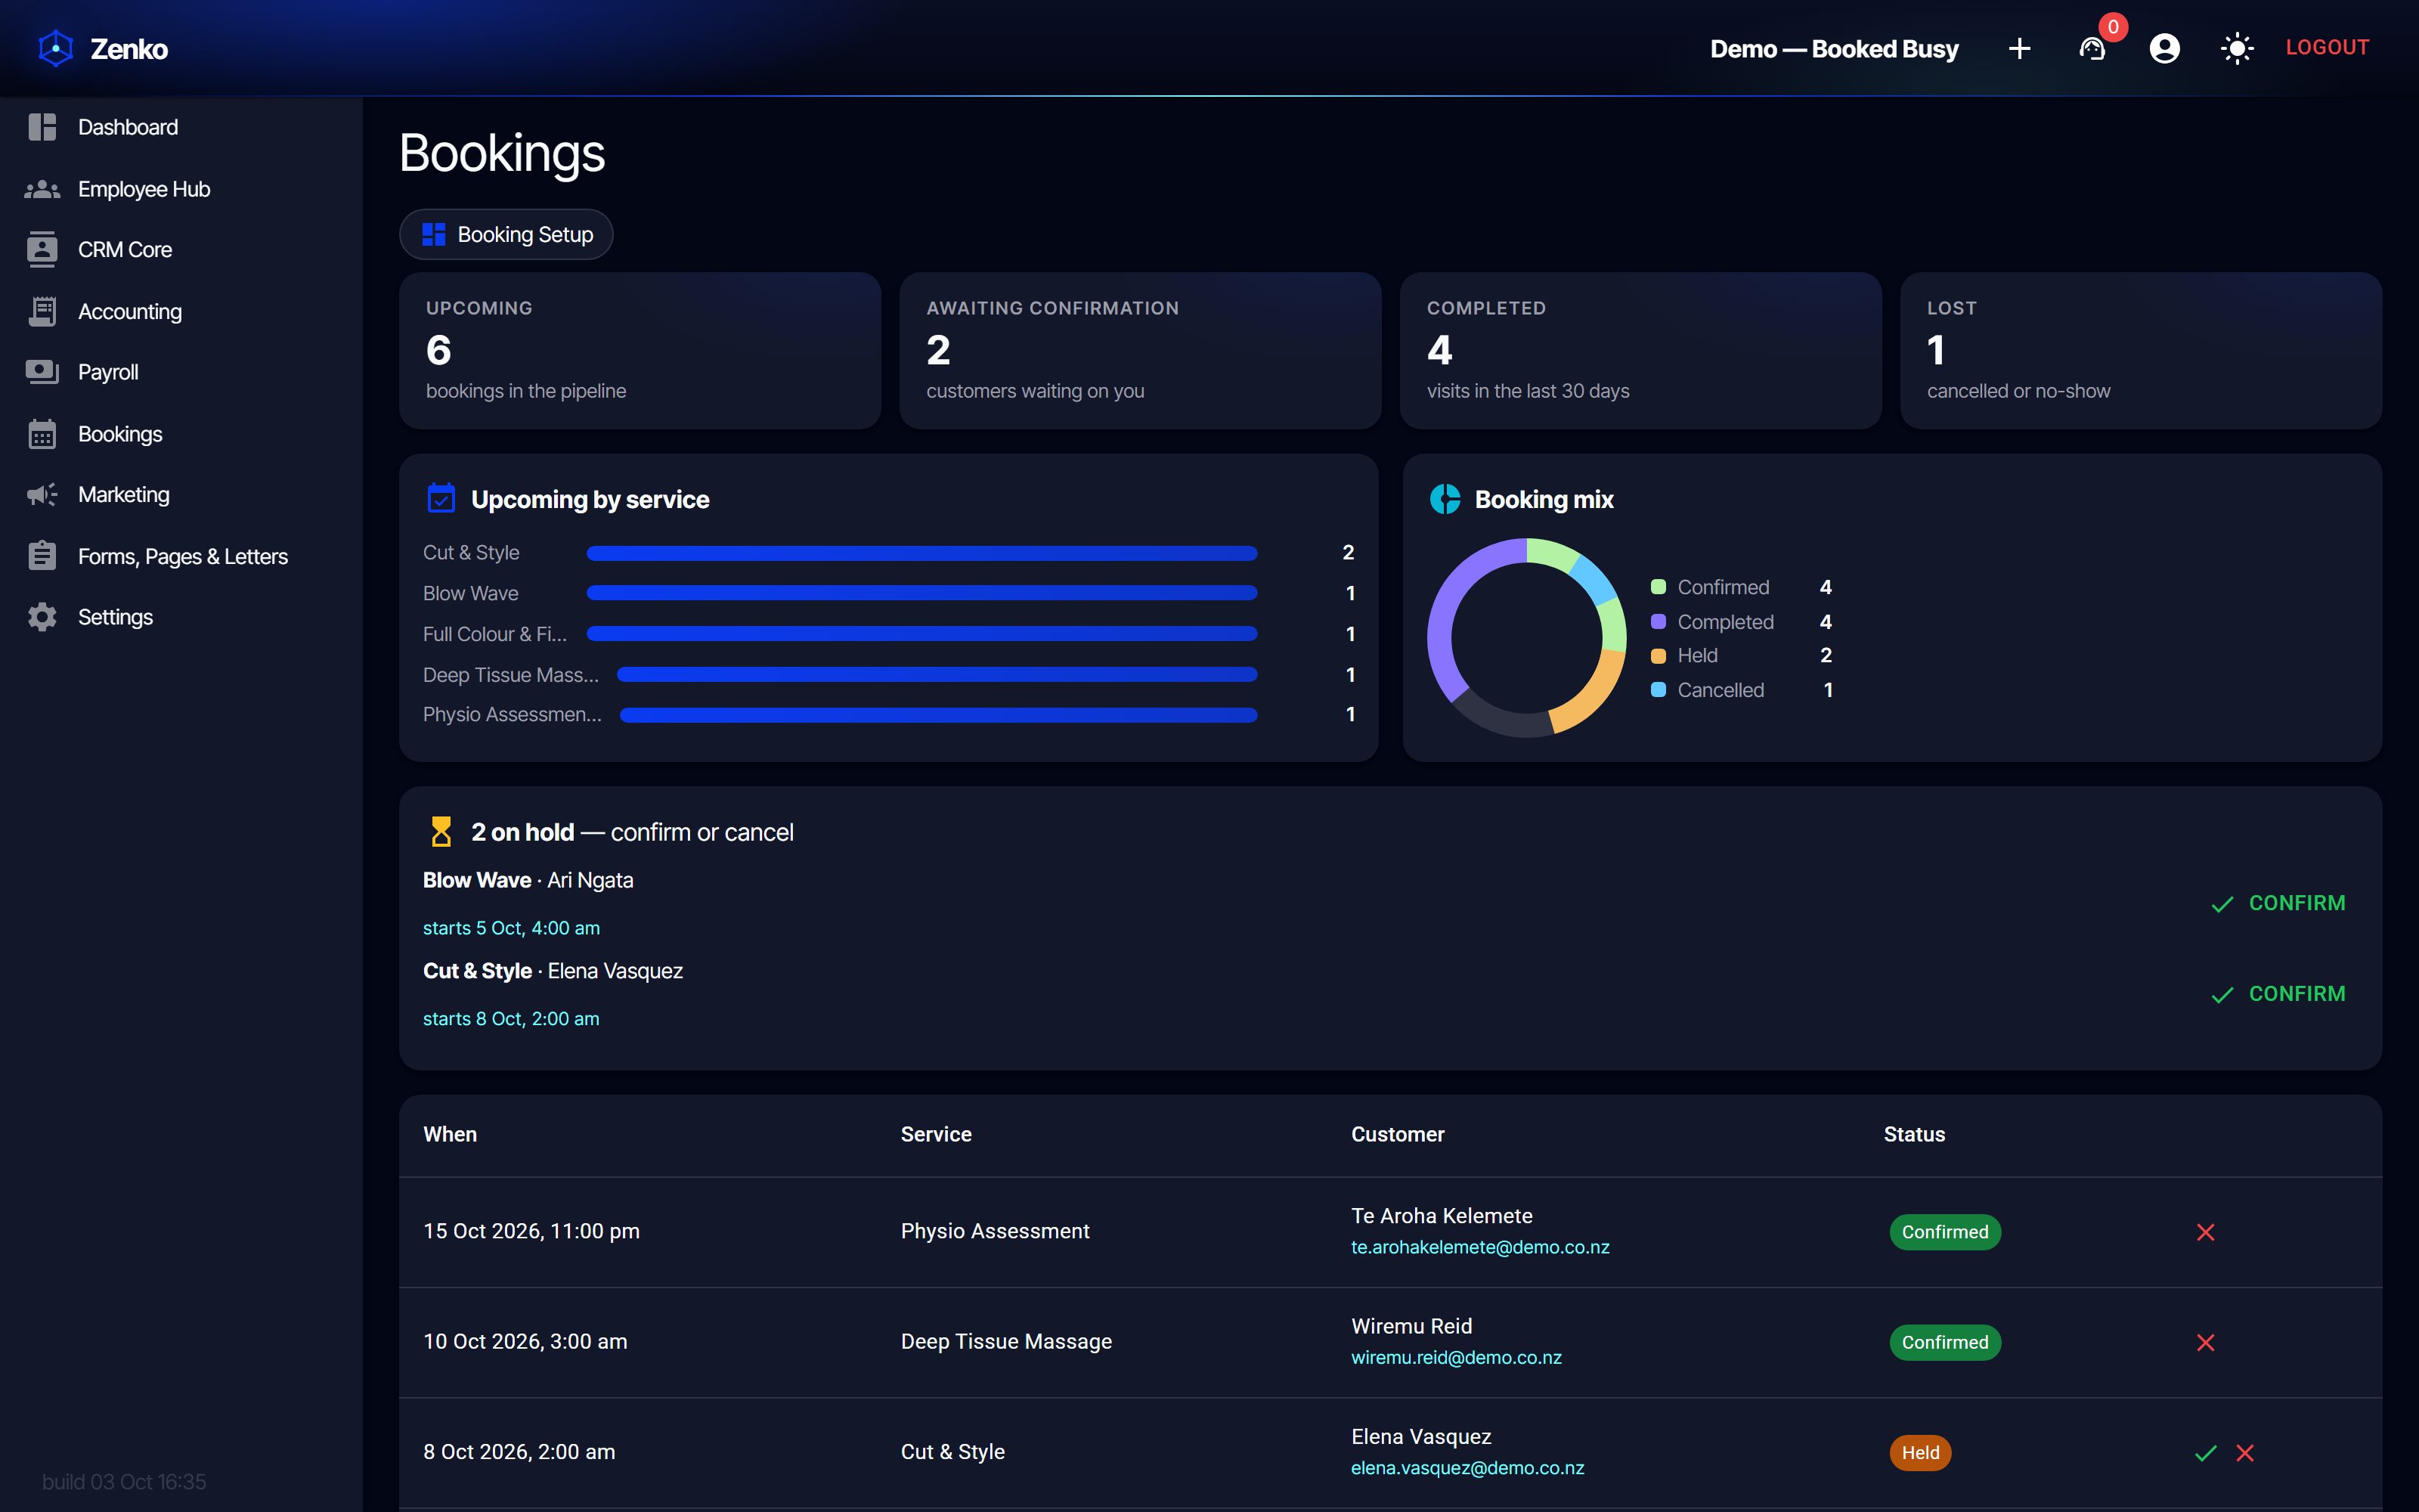2419x1512 pixels.
Task: Confirm the Blow Wave Ari Ngata booking
Action: (2278, 904)
